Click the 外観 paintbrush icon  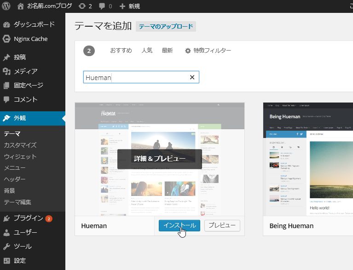point(6,118)
